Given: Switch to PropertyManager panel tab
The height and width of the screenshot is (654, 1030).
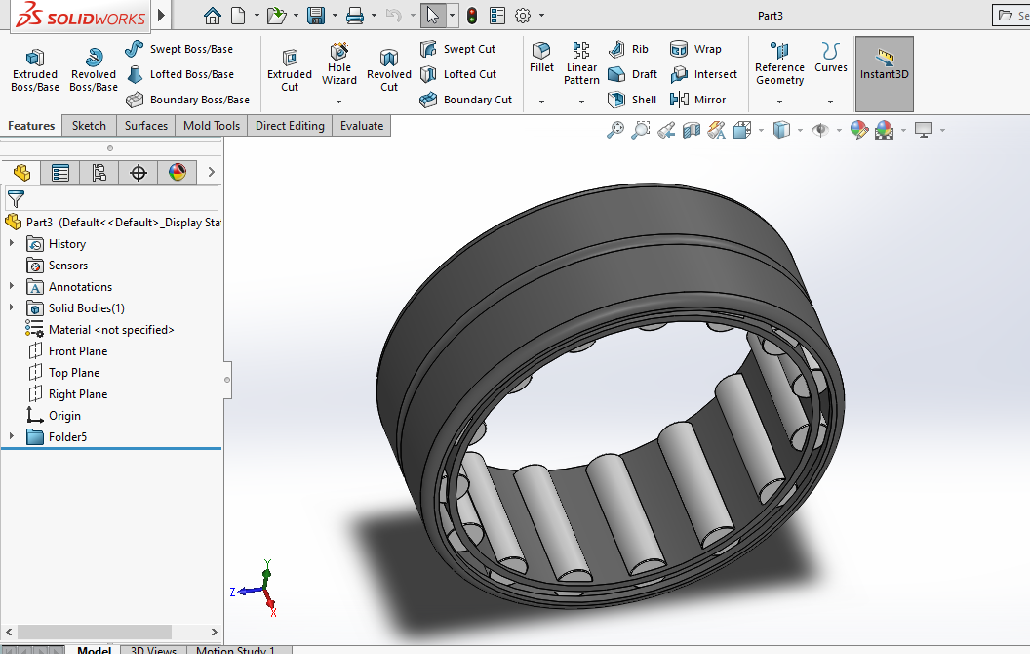Looking at the screenshot, I should (x=59, y=173).
